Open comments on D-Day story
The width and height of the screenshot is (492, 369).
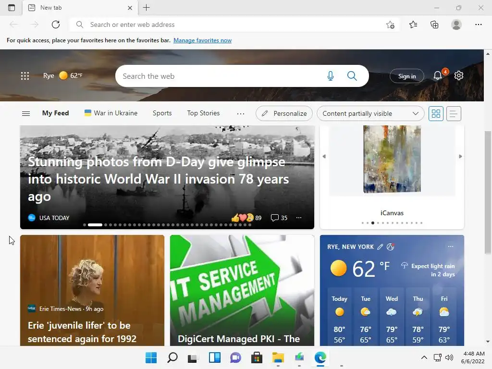tap(279, 218)
